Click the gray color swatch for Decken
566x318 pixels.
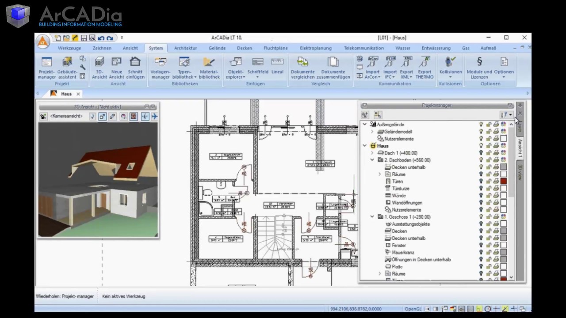(x=504, y=231)
